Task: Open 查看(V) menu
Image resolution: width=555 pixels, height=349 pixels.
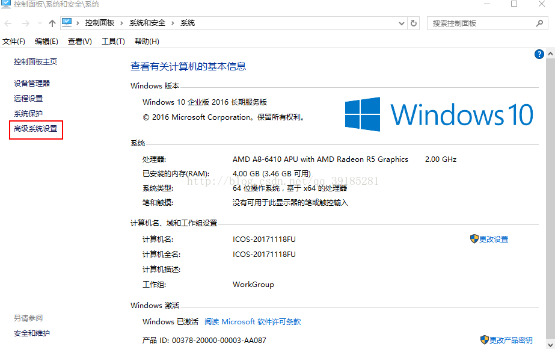Action: (x=79, y=42)
